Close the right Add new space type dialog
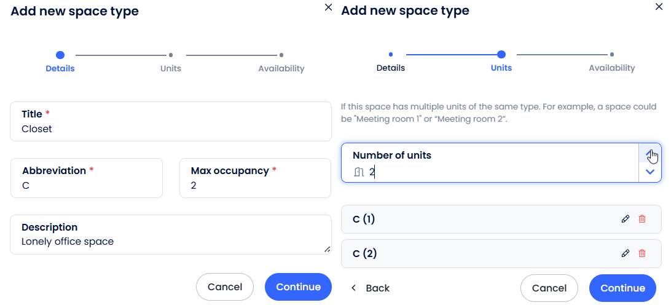Viewport: 671px width, 305px height. point(659,7)
